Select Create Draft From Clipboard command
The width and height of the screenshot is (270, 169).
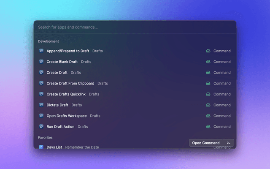coord(70,83)
